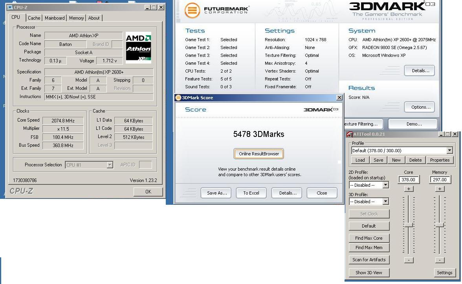Image resolution: width=462 pixels, height=284 pixels.
Task: Switch to the Memory tab in CPU-Z
Action: [76, 18]
